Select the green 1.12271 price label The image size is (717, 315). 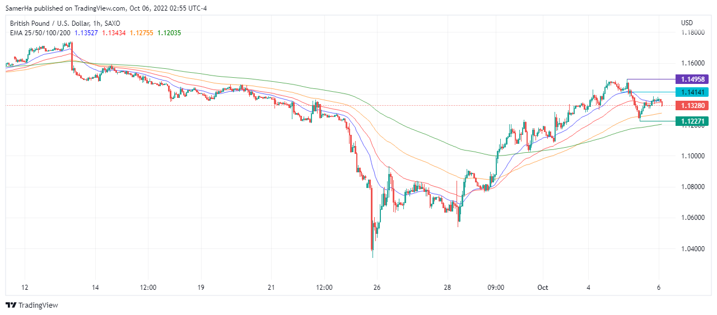pyautogui.click(x=692, y=121)
